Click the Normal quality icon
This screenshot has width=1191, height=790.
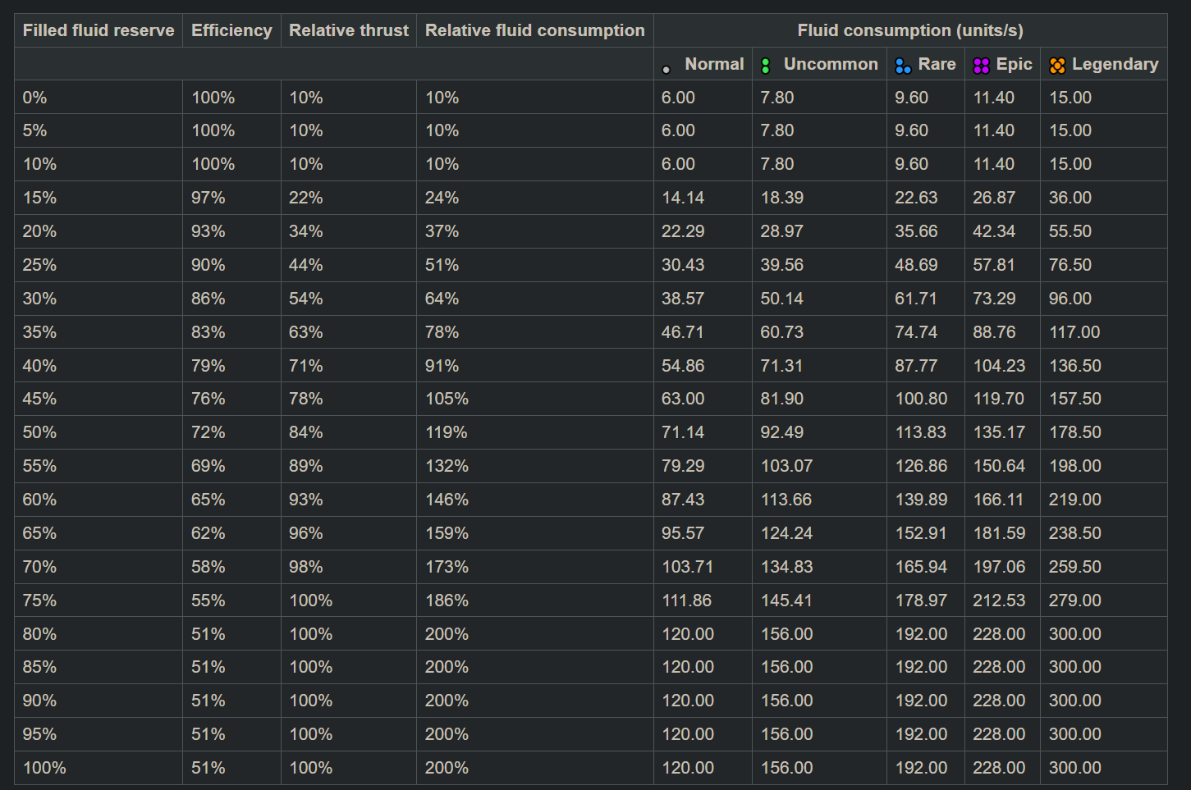coord(667,70)
